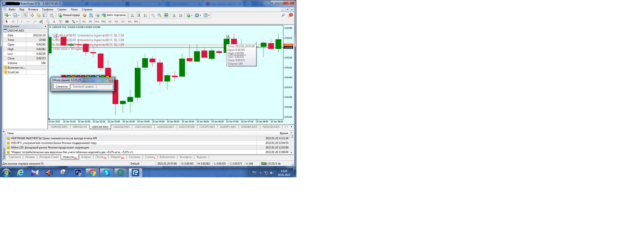
Task: Open the Сервис menu
Action: coord(62,9)
